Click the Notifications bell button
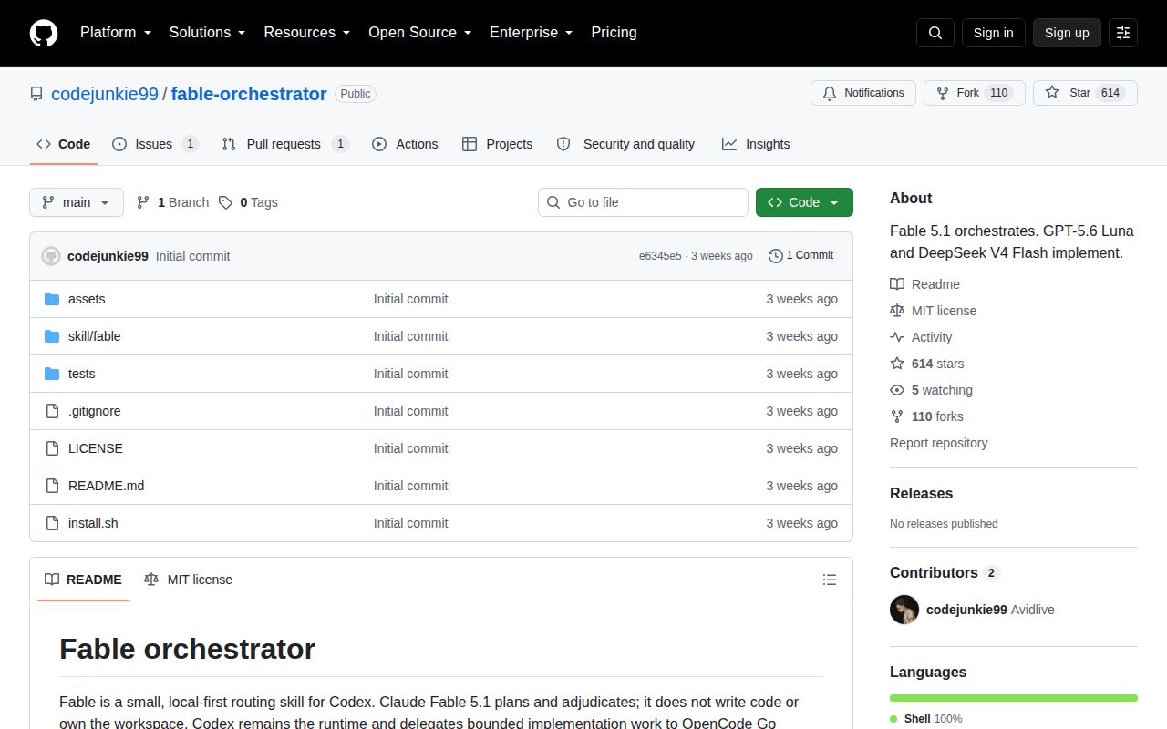Viewport: 1167px width, 729px height. coord(863,93)
